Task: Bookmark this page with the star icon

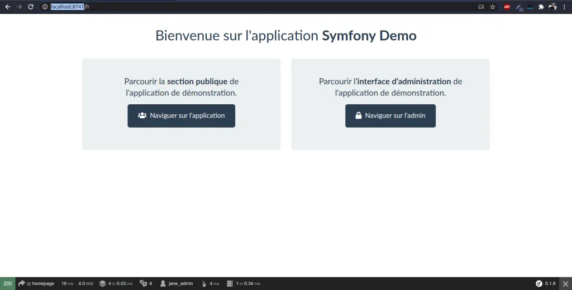Action: (x=493, y=7)
